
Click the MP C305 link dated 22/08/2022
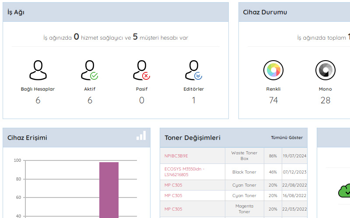click(x=173, y=185)
